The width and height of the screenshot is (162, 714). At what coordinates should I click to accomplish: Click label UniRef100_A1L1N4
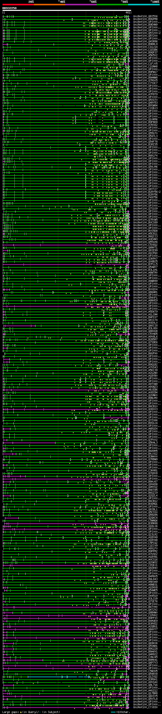point(145,314)
